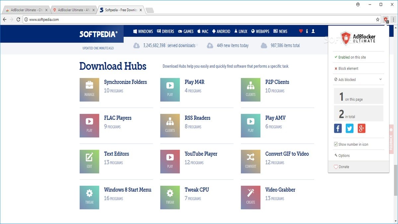Open the Linux category menu

tap(240, 31)
